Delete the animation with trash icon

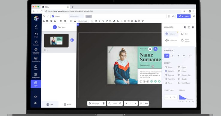point(193,27)
